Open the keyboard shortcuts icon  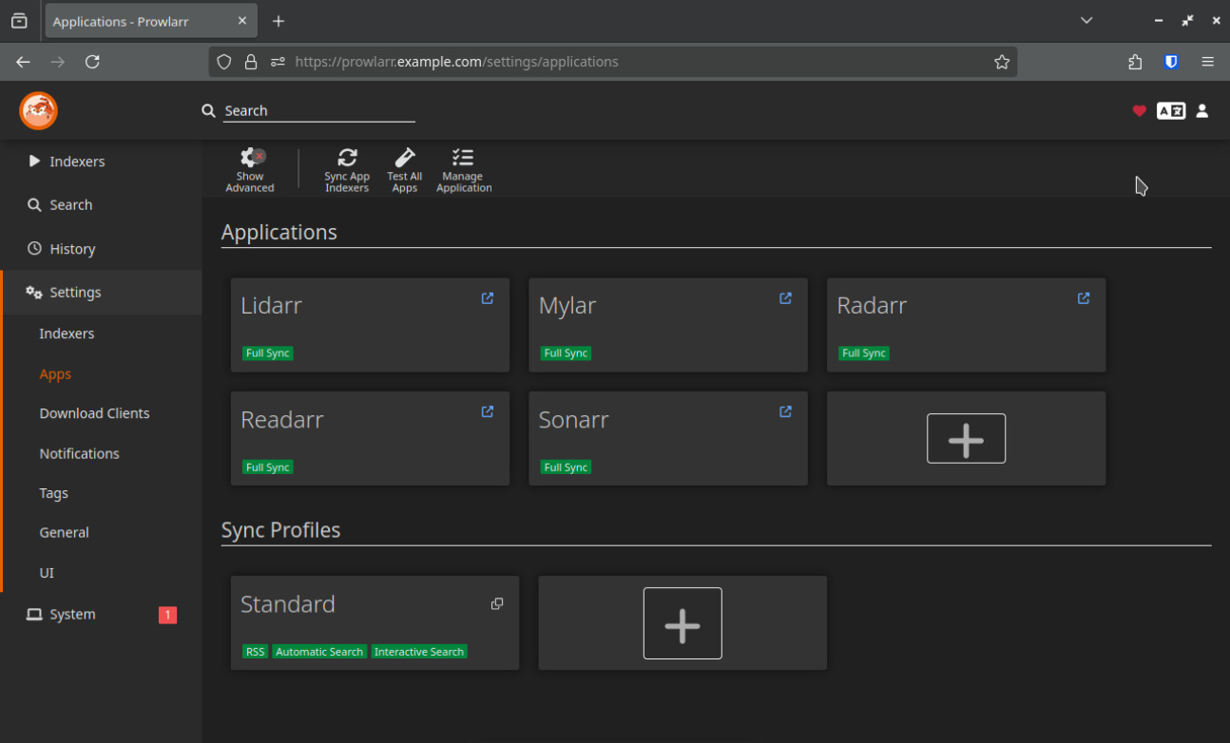[x=1171, y=111]
